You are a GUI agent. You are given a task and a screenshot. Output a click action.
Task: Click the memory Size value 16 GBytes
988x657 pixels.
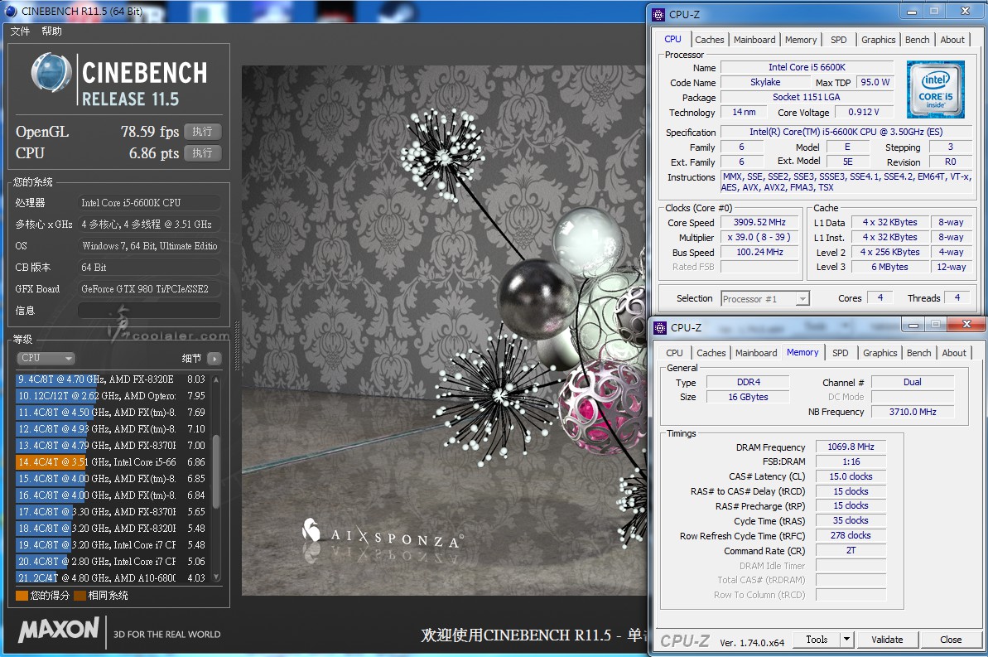(x=748, y=397)
